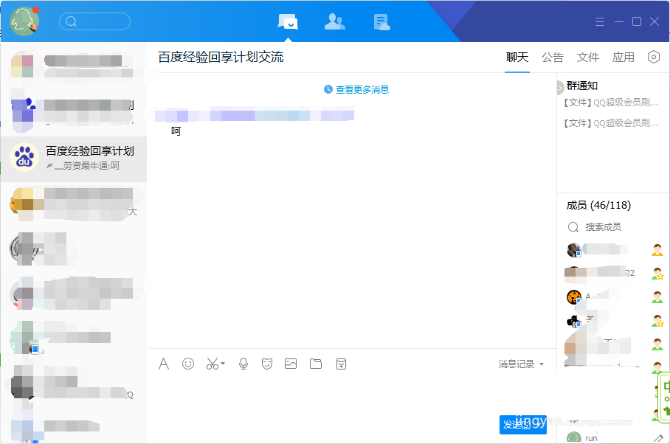670x444 pixels.
Task: Select 百度经验回享计划 conversation
Action: point(74,159)
